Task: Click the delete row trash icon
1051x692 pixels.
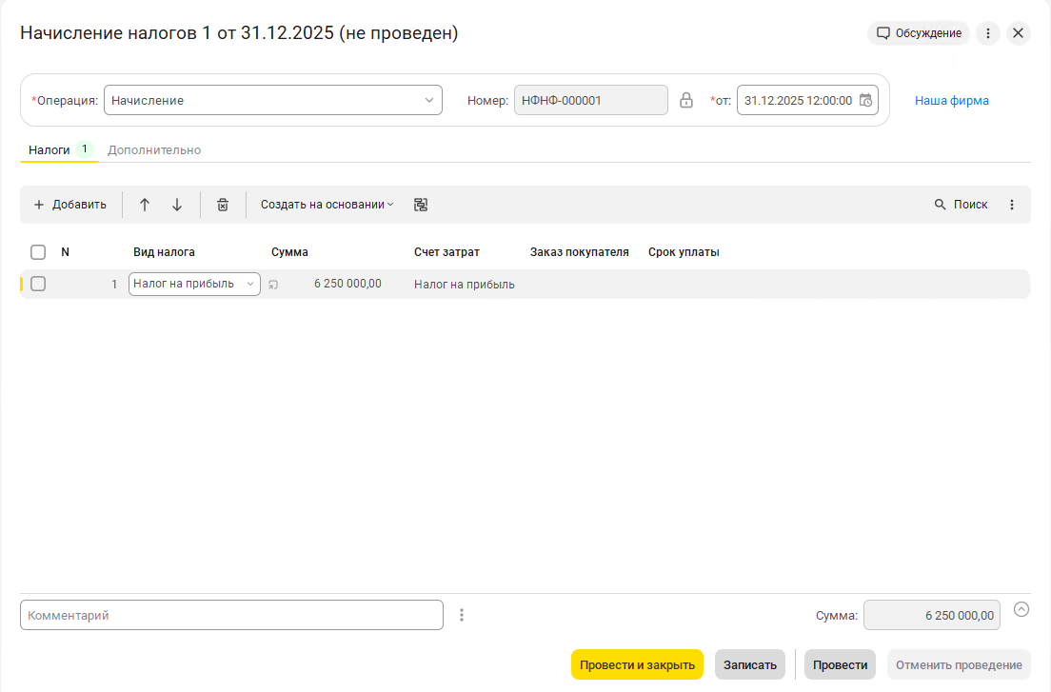Action: click(x=223, y=205)
